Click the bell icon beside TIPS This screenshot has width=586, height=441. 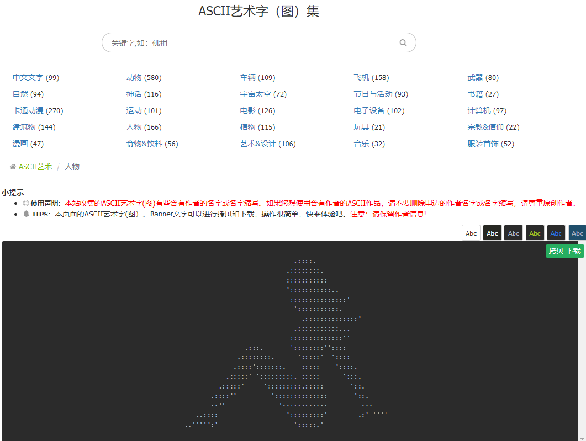point(26,214)
